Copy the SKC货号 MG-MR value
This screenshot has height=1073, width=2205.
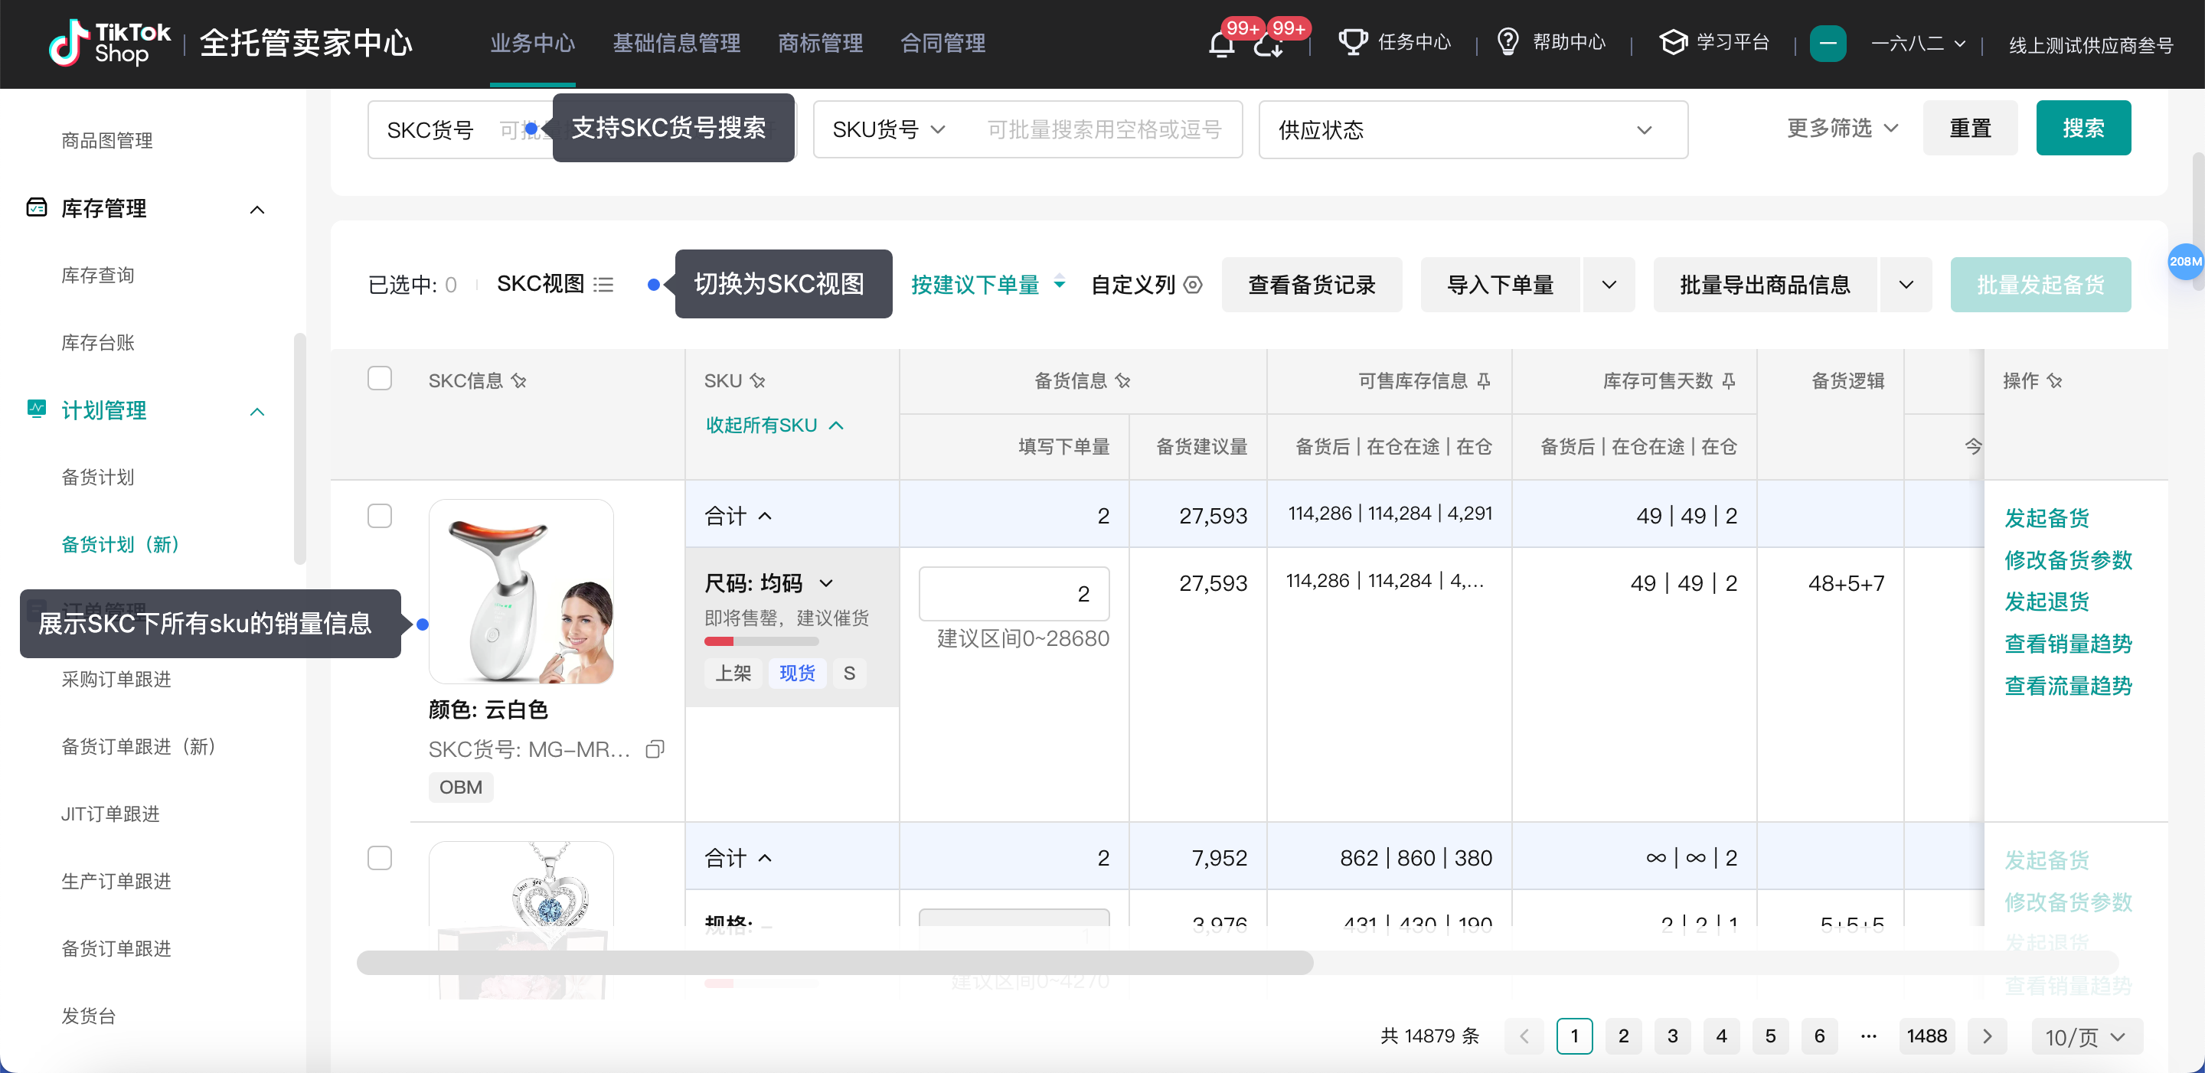pos(655,749)
